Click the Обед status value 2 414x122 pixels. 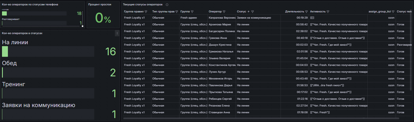point(113,73)
